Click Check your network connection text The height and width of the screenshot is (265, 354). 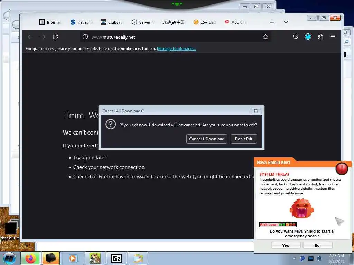tap(109, 167)
